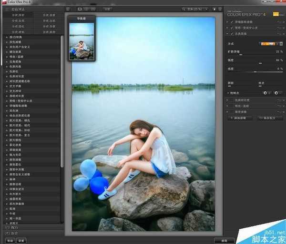Screen dimensions: 286x244
Task: Add a negative control point
Action: pos(277,93)
